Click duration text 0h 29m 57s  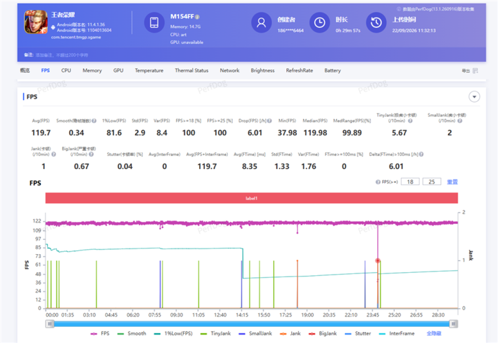348,31
